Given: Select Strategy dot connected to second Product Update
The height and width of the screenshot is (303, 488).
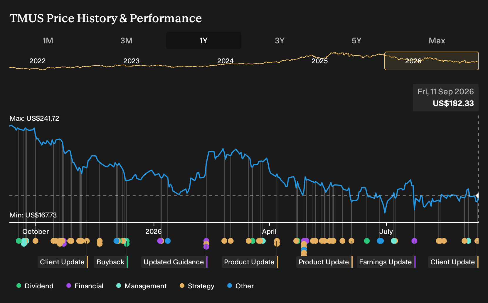Looking at the screenshot, I should (351, 241).
